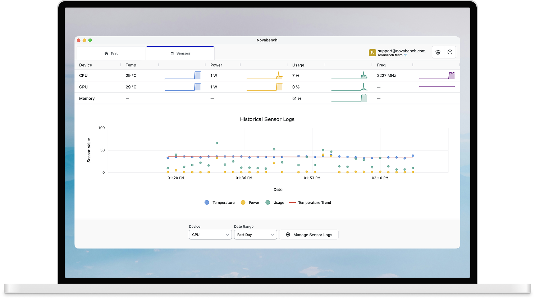
Task: Click the help question mark icon
Action: [x=450, y=52]
